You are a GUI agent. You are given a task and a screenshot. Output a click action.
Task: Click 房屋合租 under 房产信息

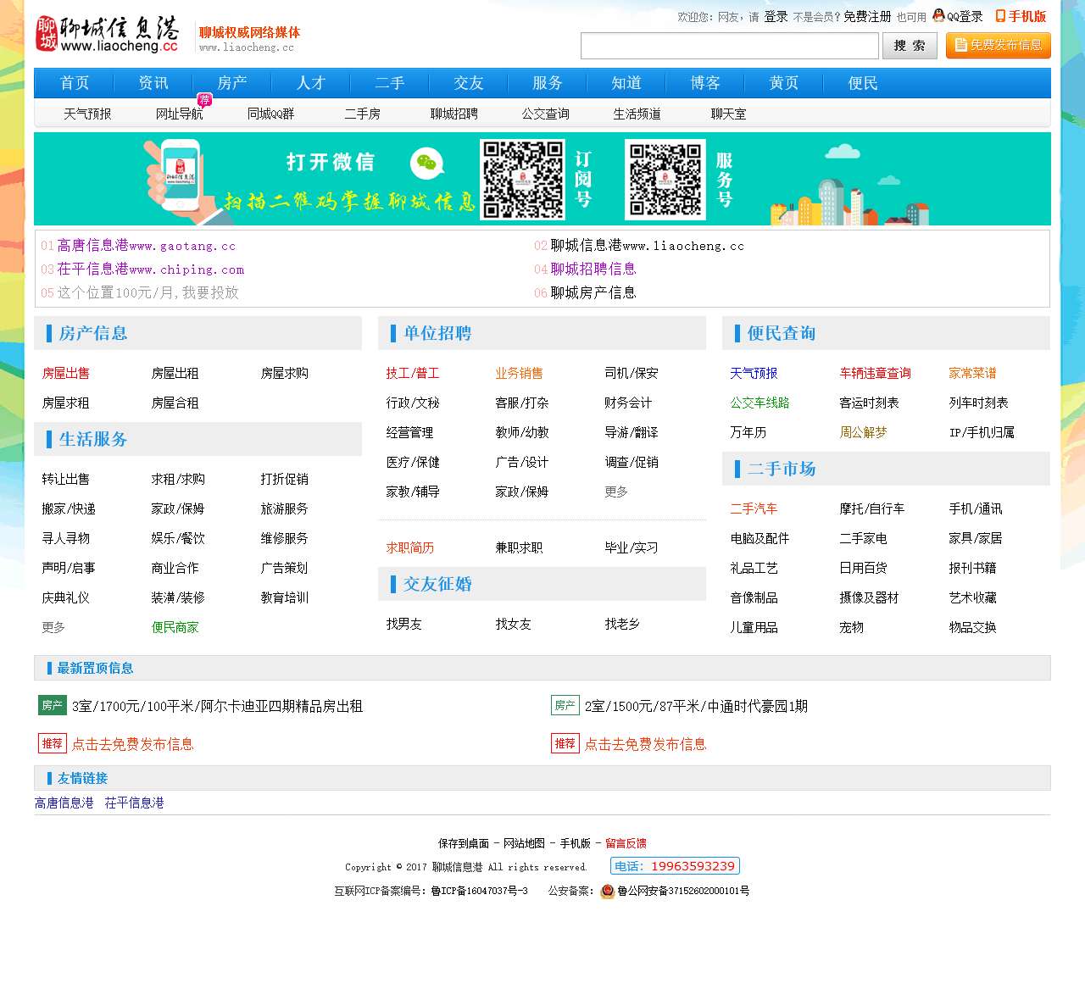(x=175, y=403)
